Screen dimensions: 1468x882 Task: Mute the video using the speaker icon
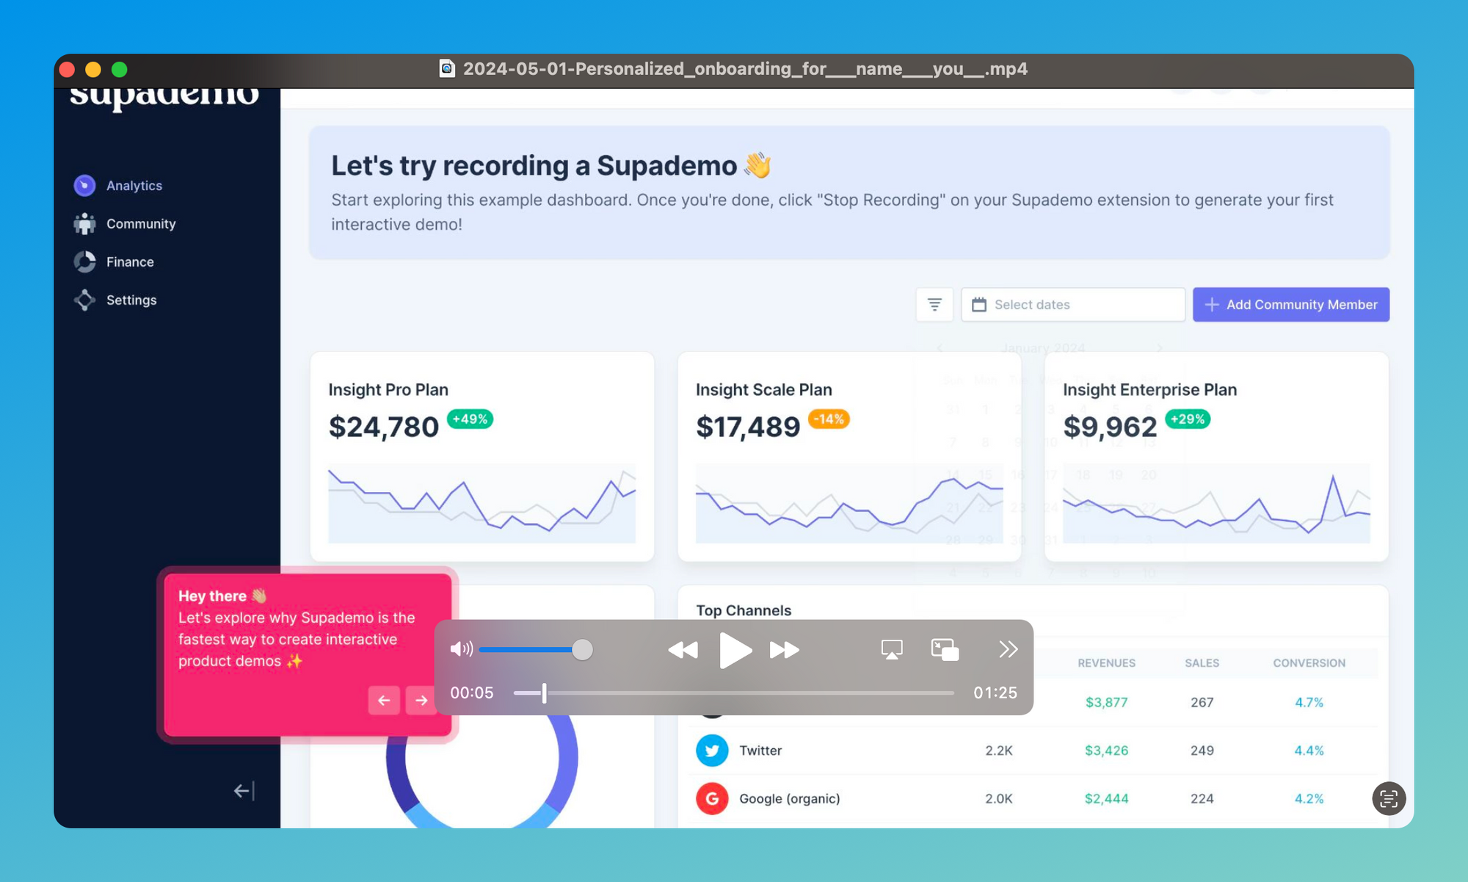(x=461, y=649)
